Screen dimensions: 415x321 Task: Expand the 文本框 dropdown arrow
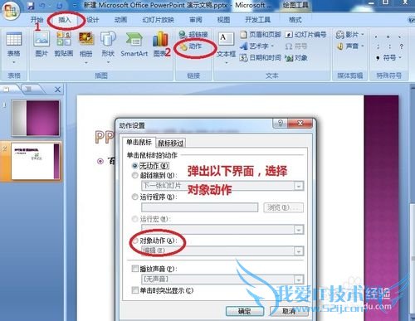pyautogui.click(x=226, y=62)
